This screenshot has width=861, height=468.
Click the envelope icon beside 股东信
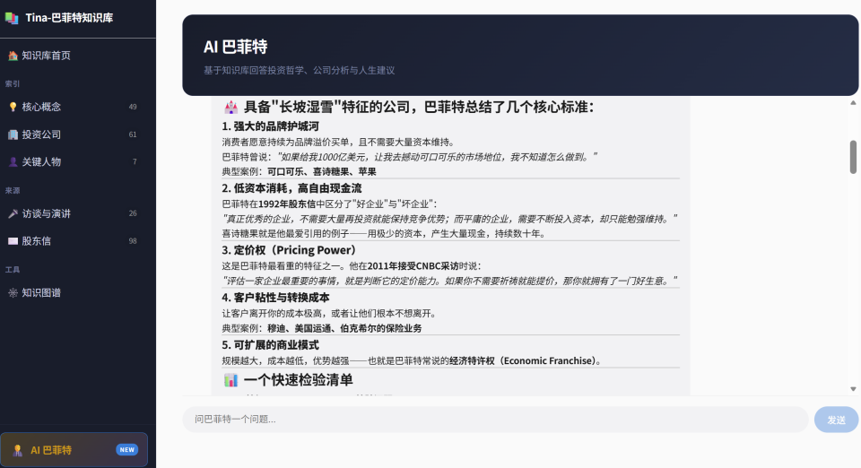click(13, 241)
